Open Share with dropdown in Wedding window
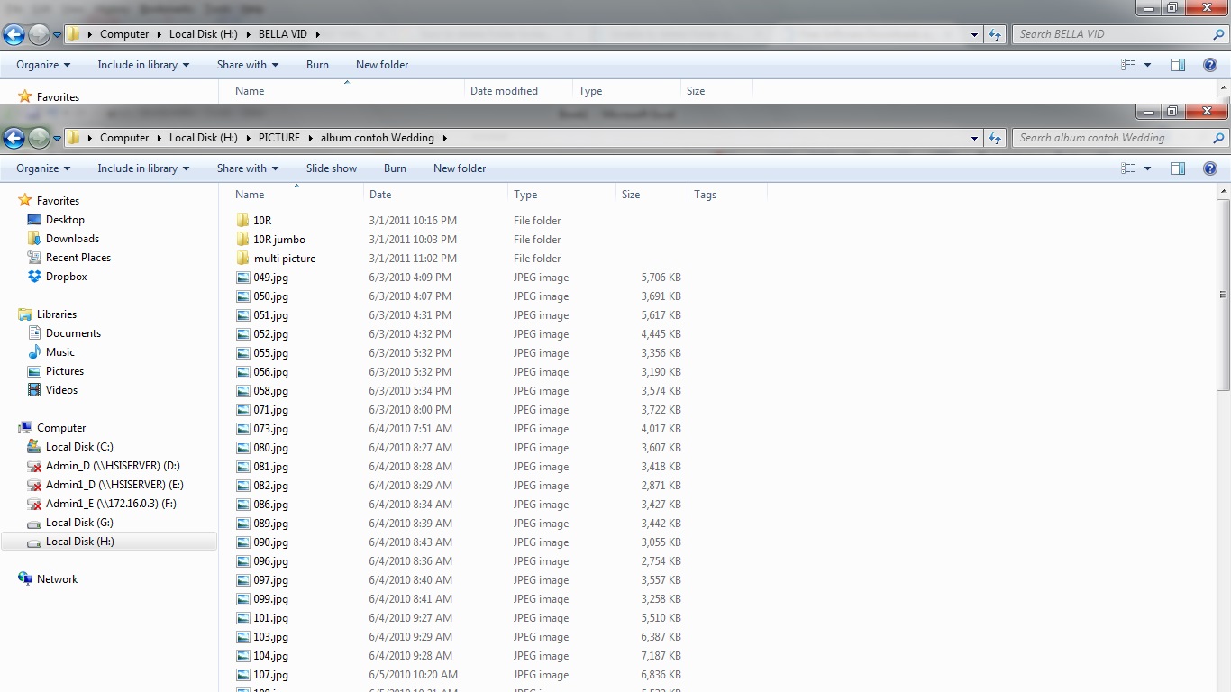1231x692 pixels. pyautogui.click(x=248, y=168)
